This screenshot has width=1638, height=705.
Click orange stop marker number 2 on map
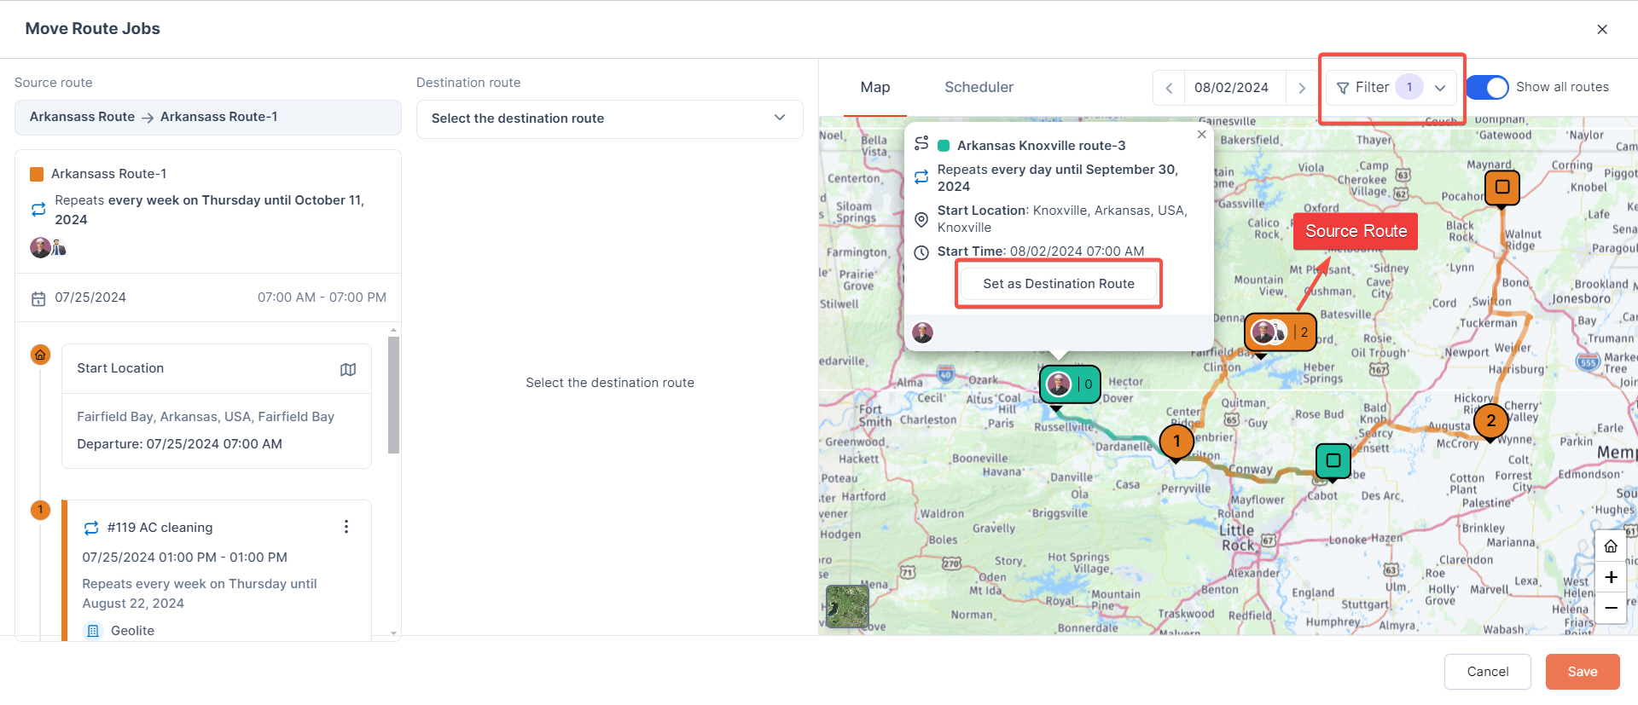pos(1490,420)
